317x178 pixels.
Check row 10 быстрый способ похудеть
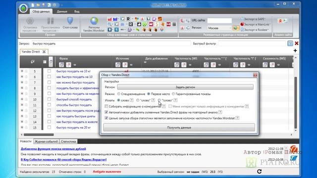click(49, 99)
